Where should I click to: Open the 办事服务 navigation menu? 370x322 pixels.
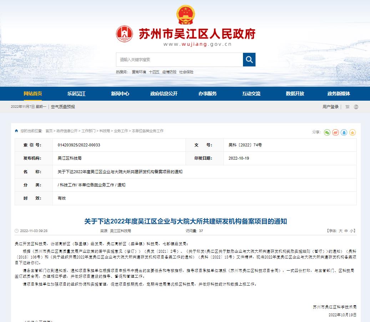208,94
